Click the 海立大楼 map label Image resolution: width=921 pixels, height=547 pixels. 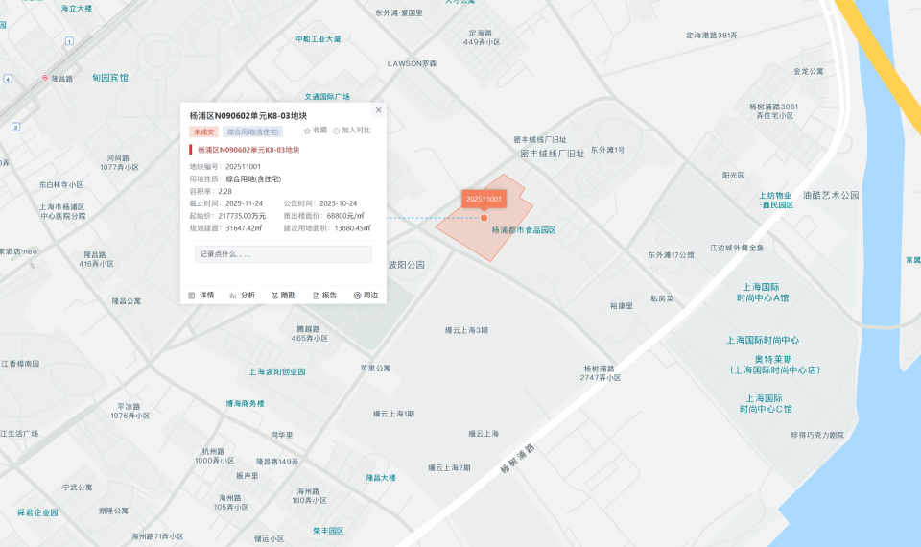coord(77,9)
